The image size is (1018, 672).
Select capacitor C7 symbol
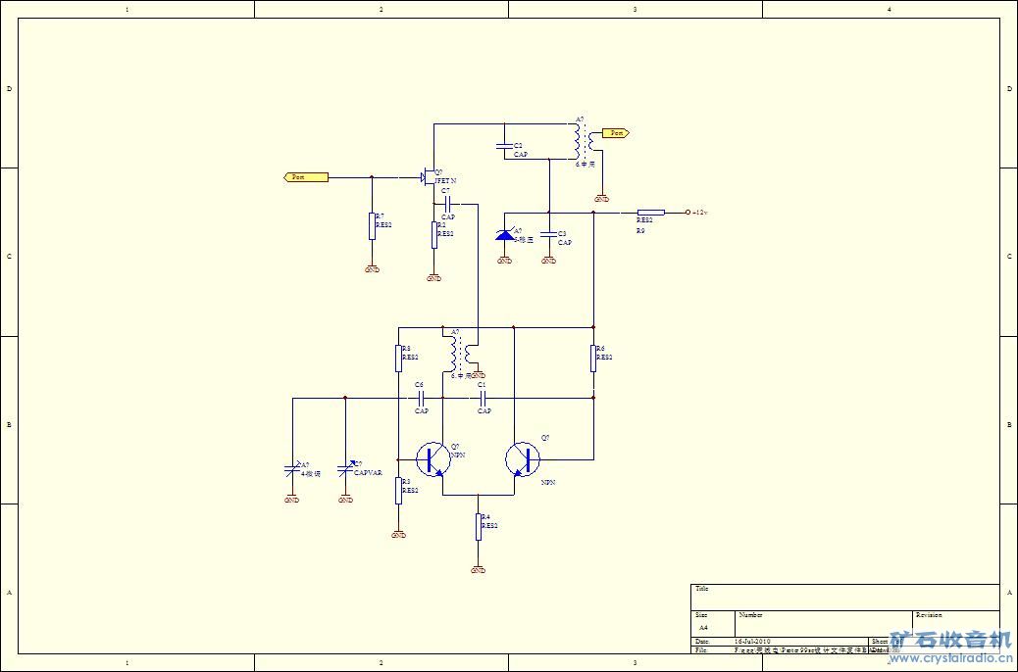coord(446,203)
